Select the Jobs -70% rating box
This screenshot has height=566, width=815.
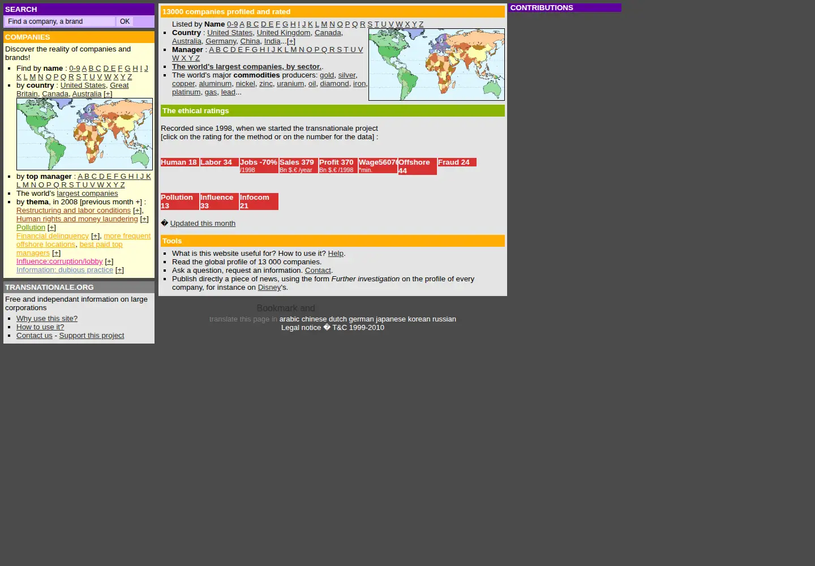click(259, 166)
